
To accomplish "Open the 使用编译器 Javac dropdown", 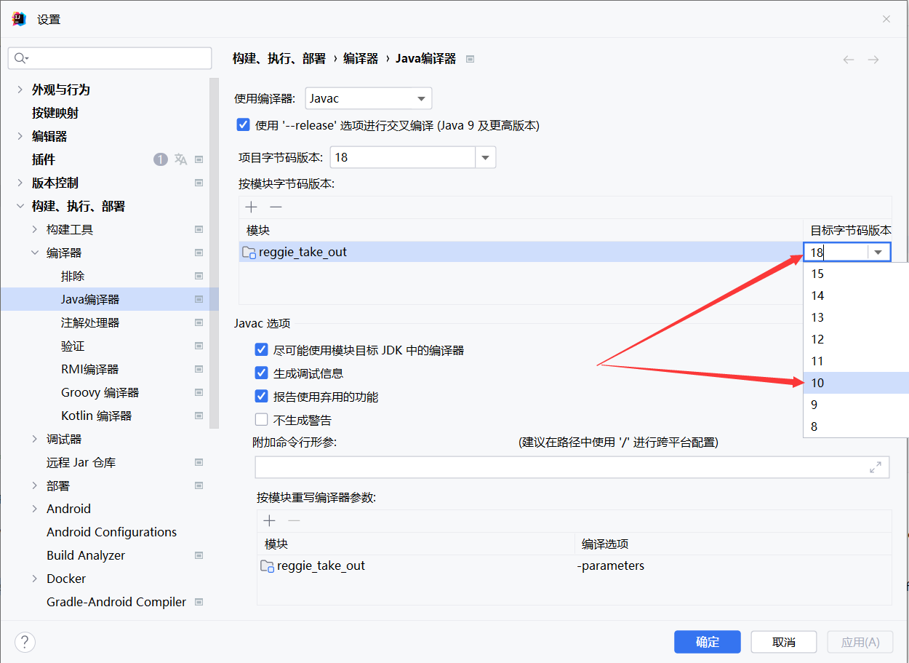I will [x=369, y=98].
